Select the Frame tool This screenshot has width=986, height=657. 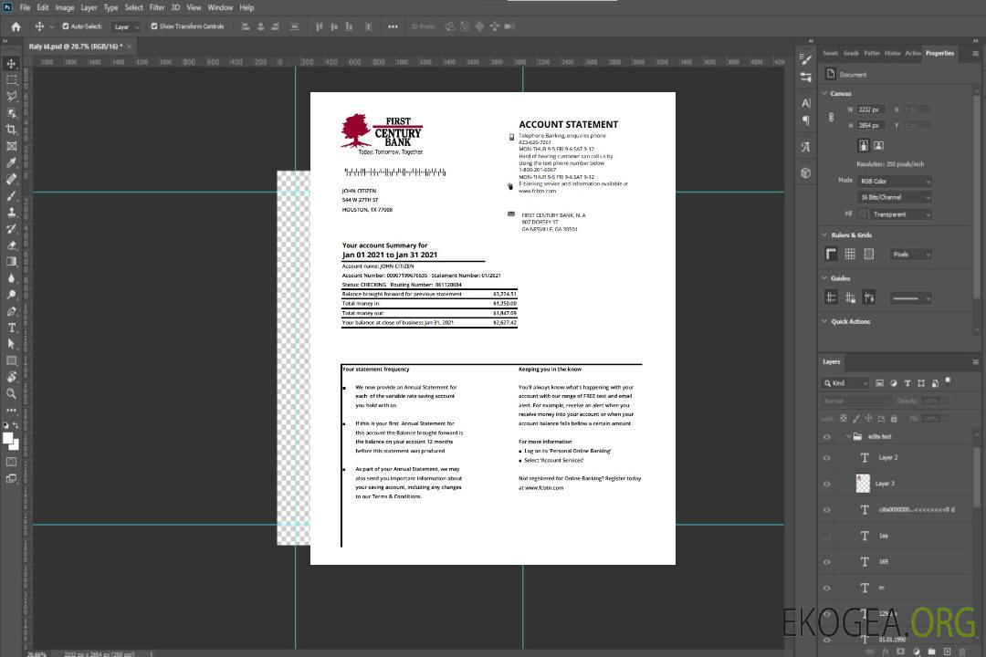pyautogui.click(x=11, y=146)
